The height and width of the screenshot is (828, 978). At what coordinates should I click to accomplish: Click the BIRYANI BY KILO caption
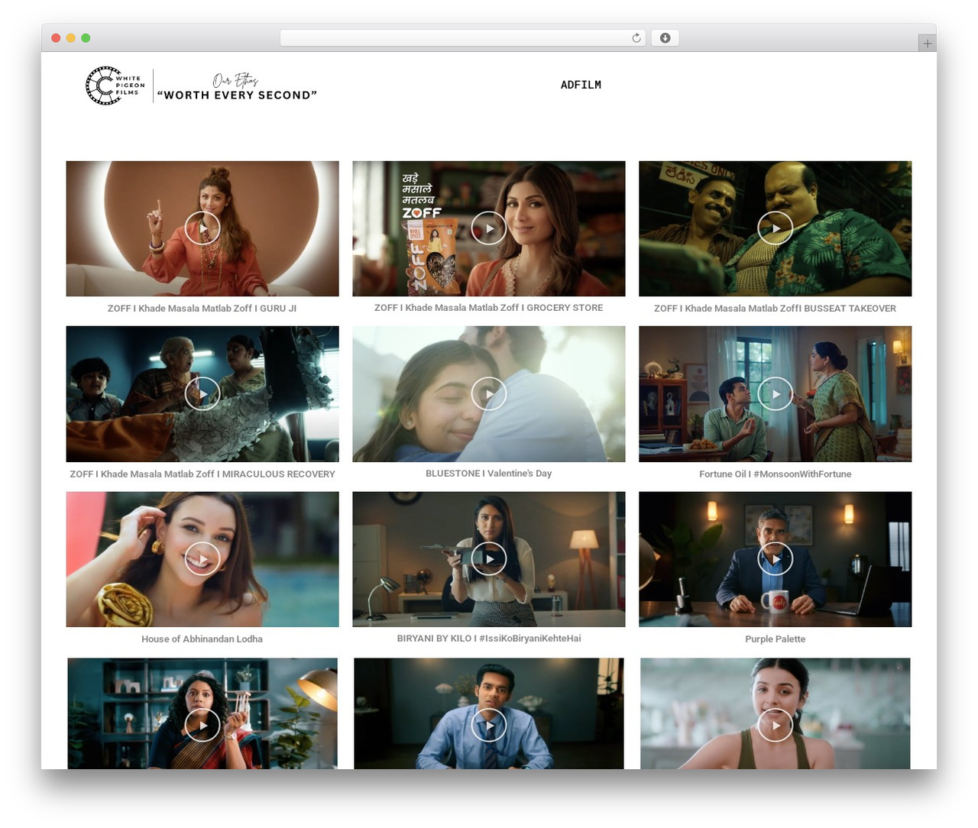pos(489,639)
